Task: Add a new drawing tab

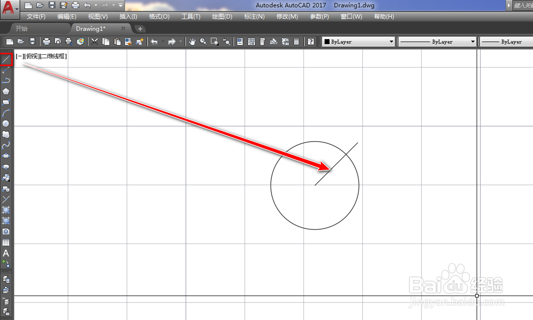Action: [140, 29]
